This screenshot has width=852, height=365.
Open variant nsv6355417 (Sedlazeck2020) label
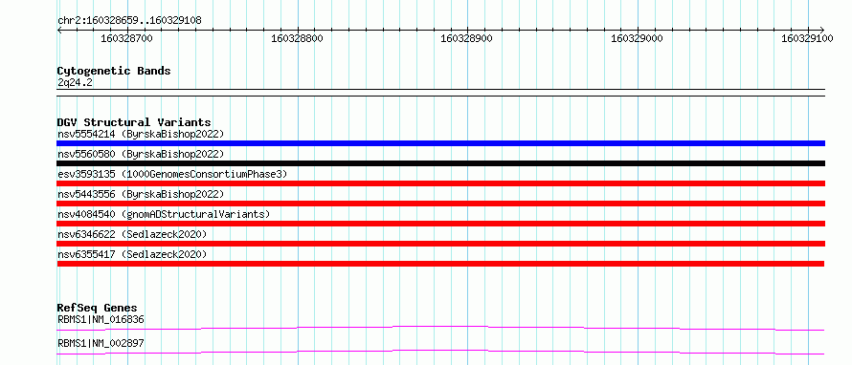(132, 254)
